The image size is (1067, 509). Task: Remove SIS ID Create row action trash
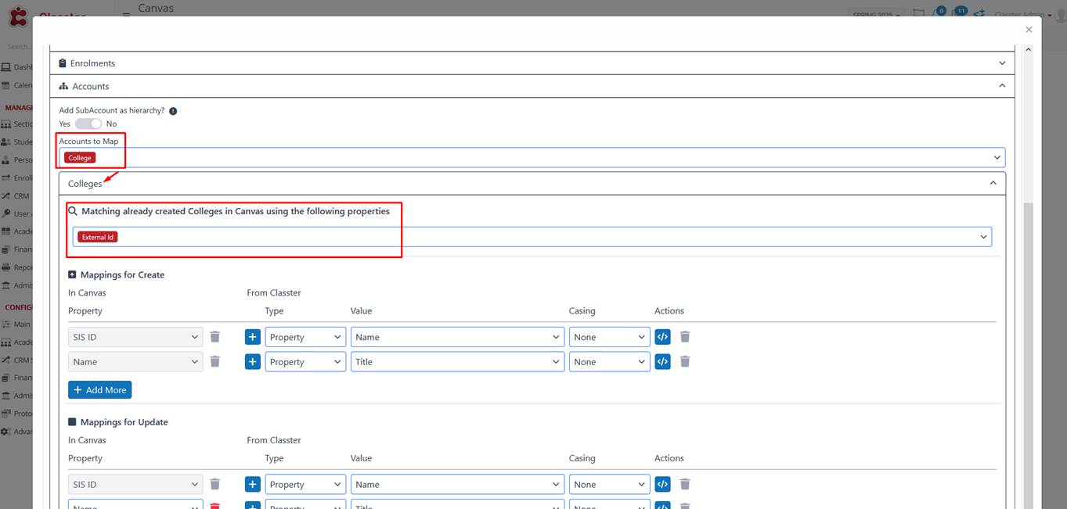685,337
